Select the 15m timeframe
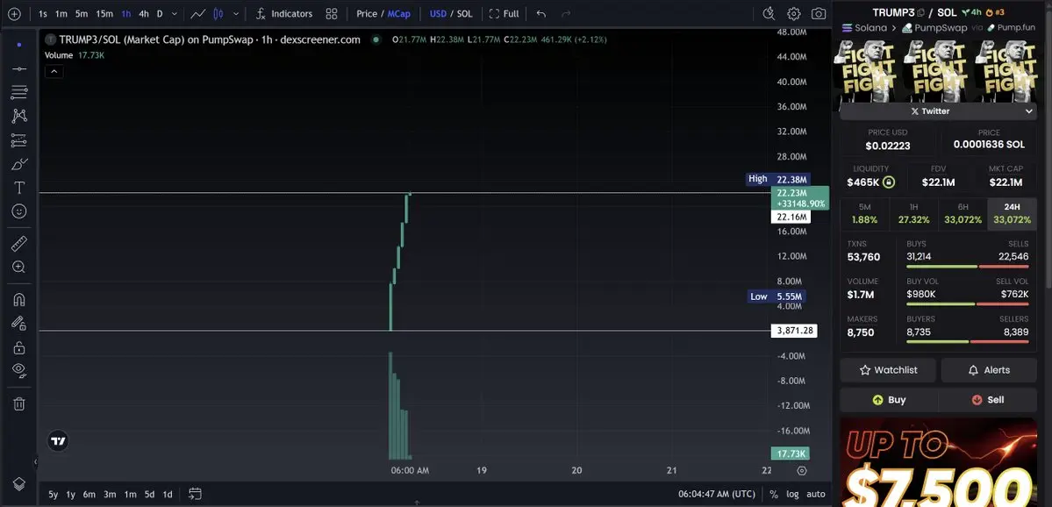 [x=104, y=13]
